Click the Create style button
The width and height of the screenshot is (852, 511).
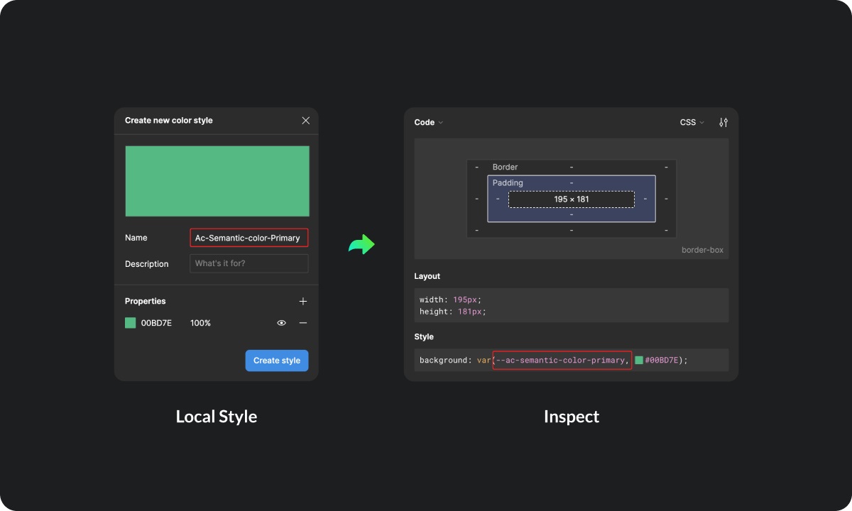pyautogui.click(x=277, y=361)
